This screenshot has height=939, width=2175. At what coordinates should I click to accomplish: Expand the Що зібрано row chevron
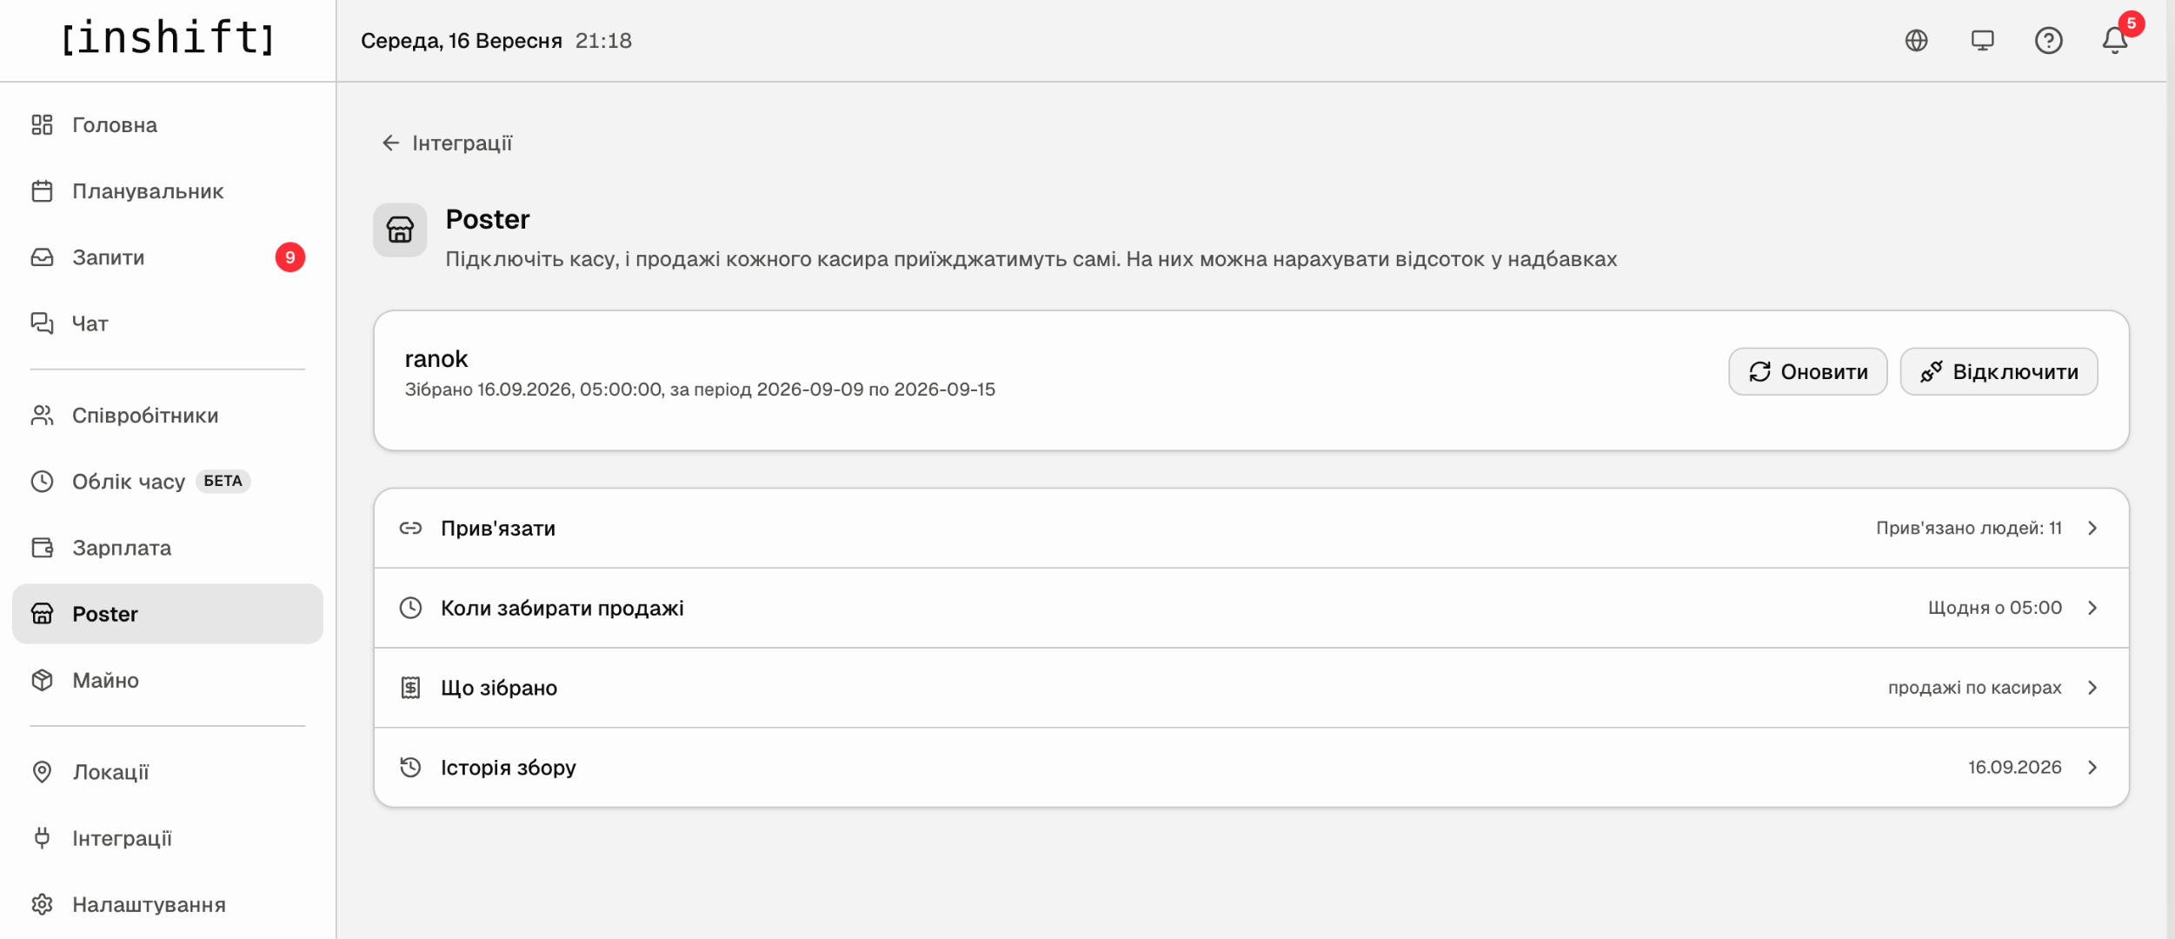[2092, 688]
